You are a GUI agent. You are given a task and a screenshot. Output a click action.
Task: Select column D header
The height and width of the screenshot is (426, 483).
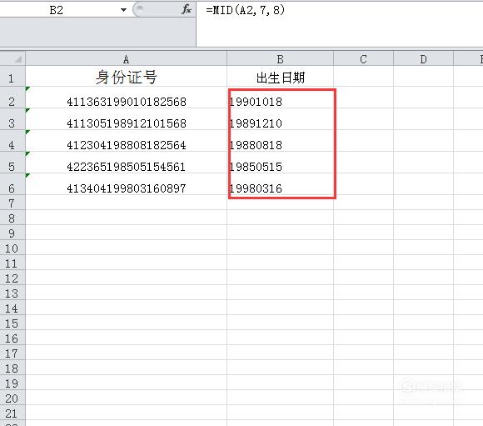423,58
